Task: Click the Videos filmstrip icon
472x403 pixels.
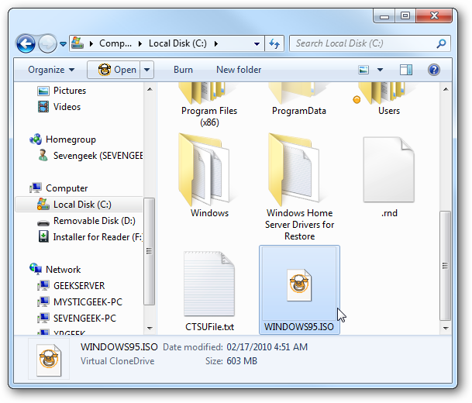Action: pyautogui.click(x=43, y=107)
